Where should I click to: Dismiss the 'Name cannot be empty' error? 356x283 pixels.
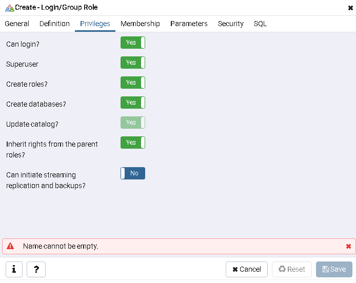(x=348, y=247)
